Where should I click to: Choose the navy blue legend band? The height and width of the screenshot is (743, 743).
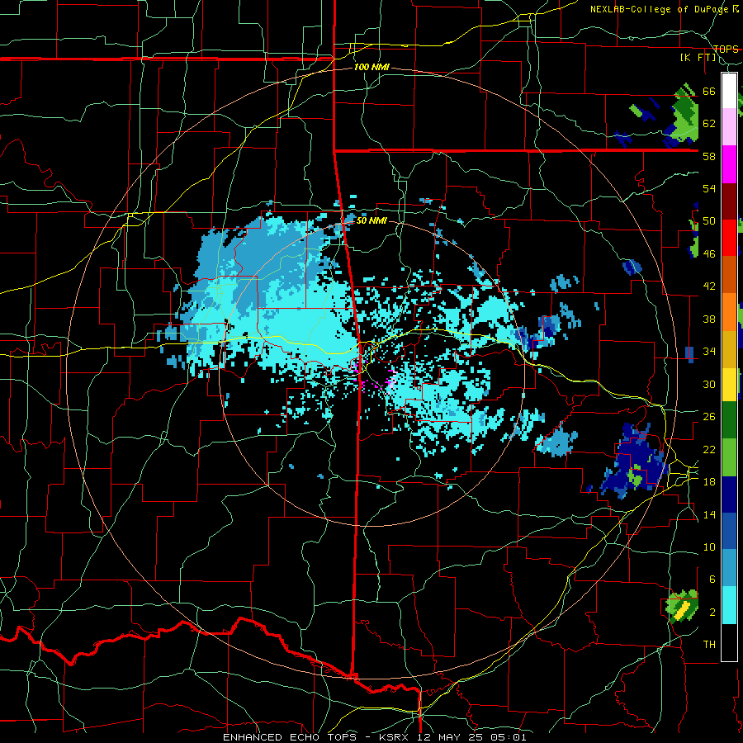pyautogui.click(x=729, y=495)
